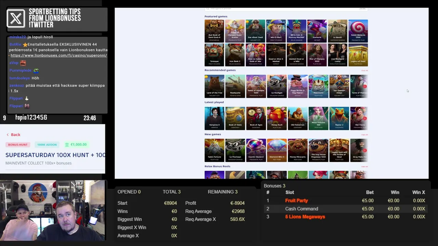Open the Le Hooligan game

tap(277, 86)
